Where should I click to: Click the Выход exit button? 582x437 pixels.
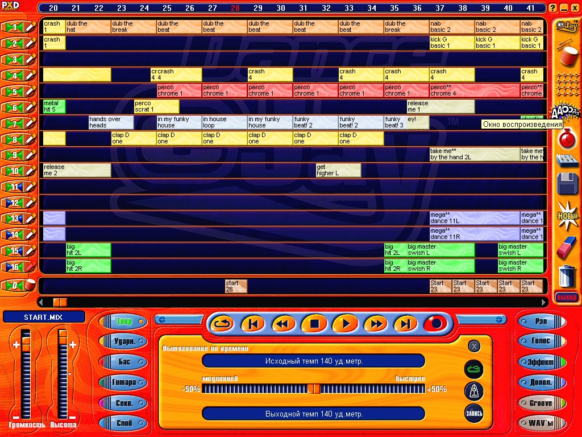(x=566, y=297)
